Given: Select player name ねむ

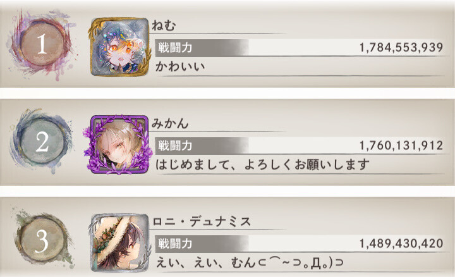Looking at the screenshot, I should tap(164, 25).
